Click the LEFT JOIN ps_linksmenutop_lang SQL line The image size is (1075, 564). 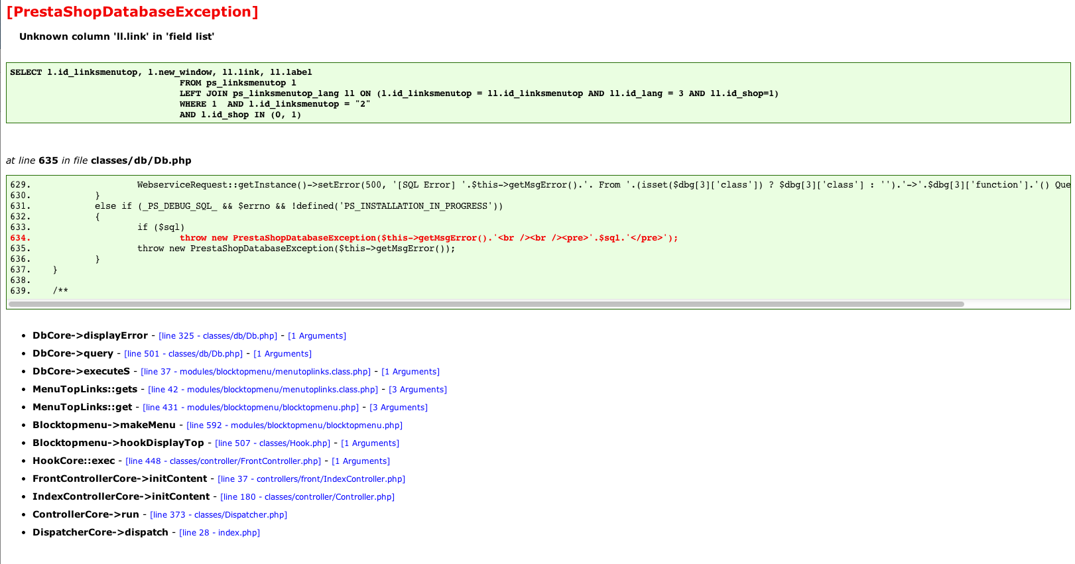(479, 93)
